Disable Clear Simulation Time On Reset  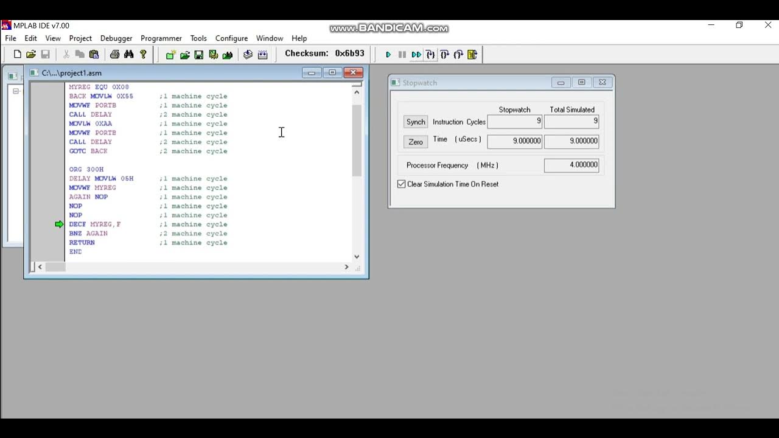pos(401,184)
